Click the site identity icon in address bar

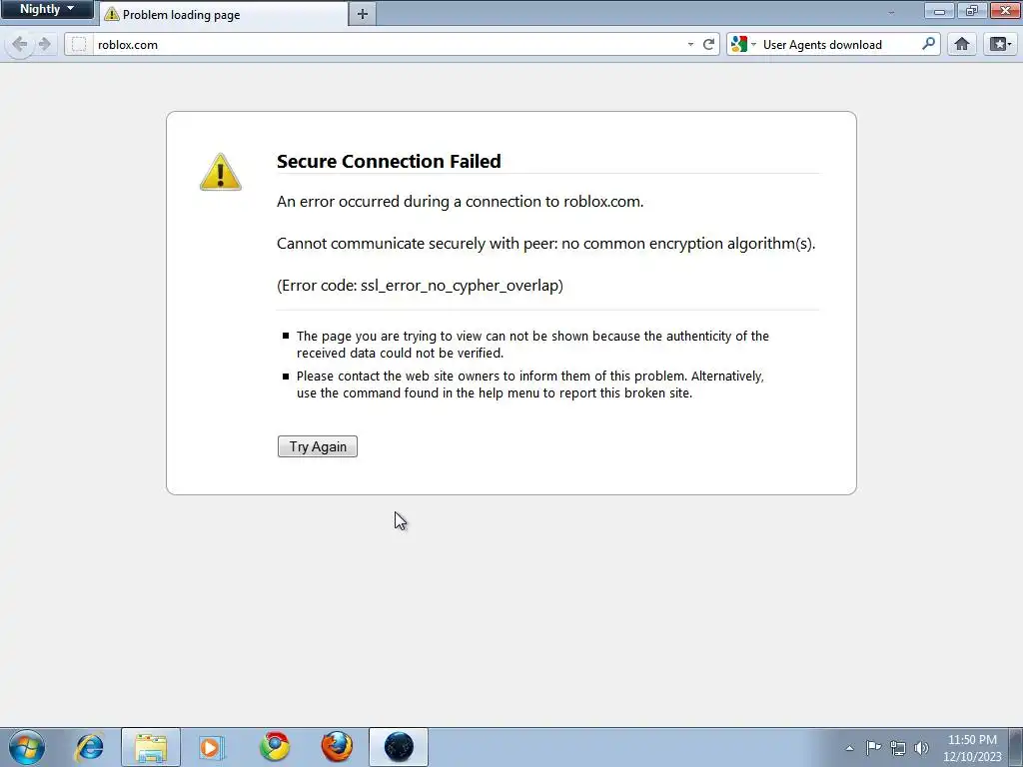[79, 44]
